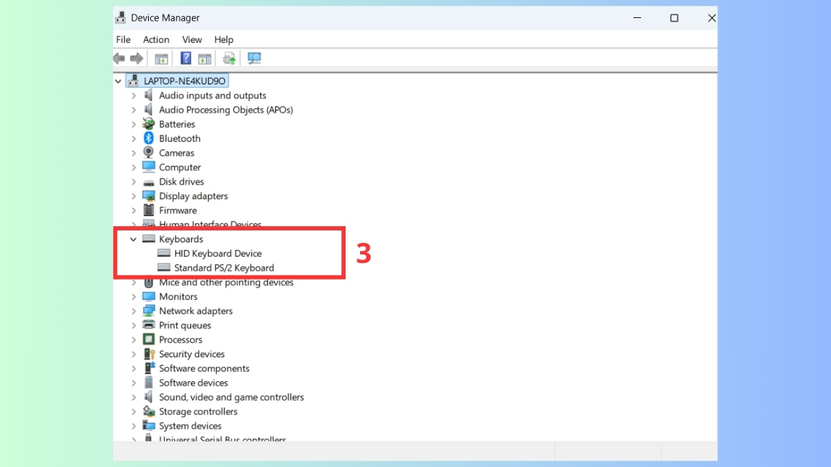Select the Disk drives label
The image size is (831, 467).
181,182
